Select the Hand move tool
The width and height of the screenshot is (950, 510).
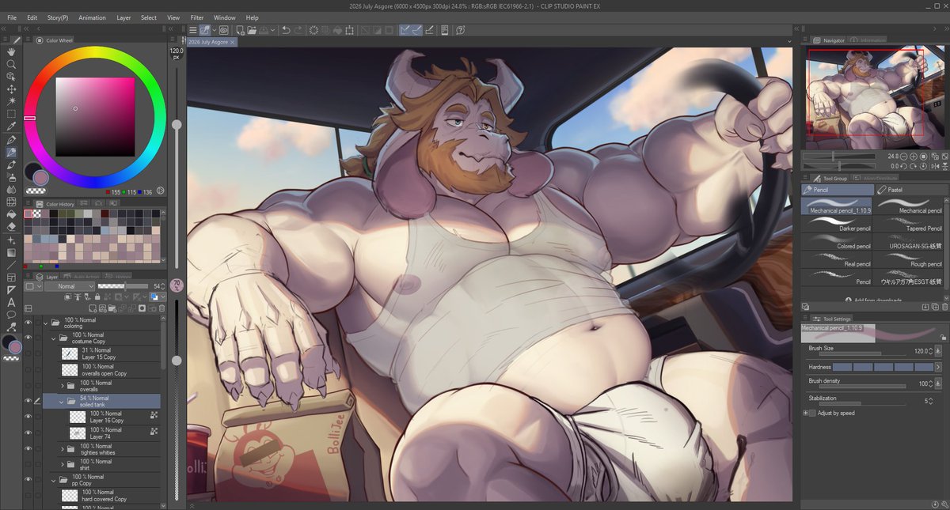(x=11, y=51)
